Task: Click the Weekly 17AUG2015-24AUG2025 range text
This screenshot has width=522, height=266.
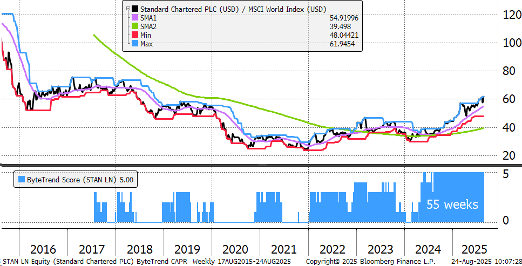Action: point(242,261)
